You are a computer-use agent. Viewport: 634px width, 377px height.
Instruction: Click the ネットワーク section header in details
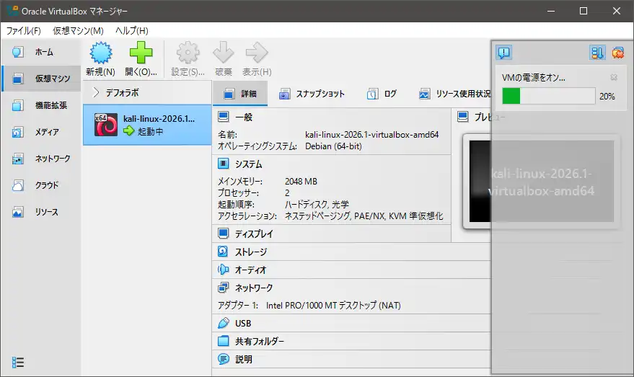(254, 288)
